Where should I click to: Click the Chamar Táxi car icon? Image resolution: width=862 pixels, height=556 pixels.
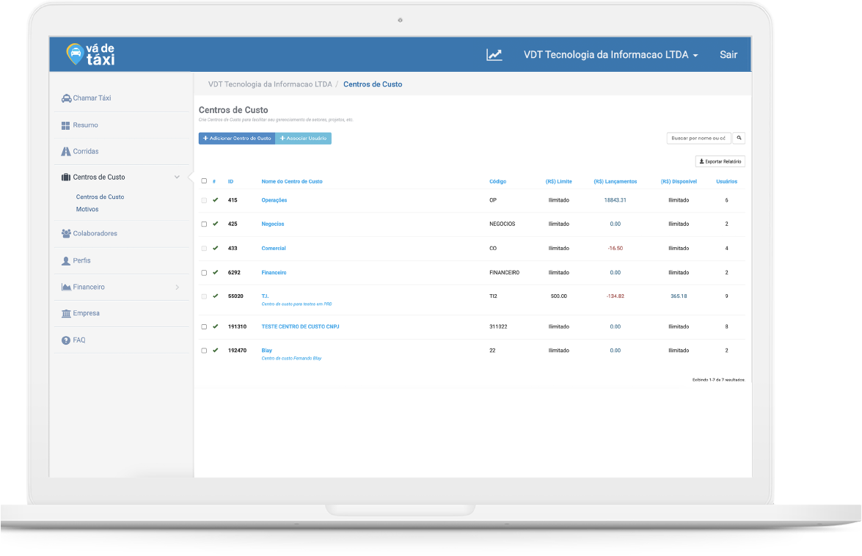tap(66, 98)
